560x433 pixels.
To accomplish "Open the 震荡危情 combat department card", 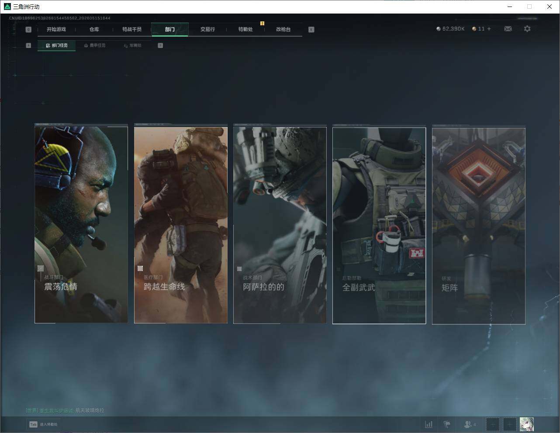I will tap(81, 225).
